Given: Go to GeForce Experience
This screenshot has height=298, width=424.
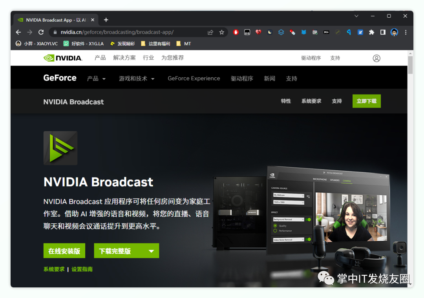Looking at the screenshot, I should coord(194,79).
